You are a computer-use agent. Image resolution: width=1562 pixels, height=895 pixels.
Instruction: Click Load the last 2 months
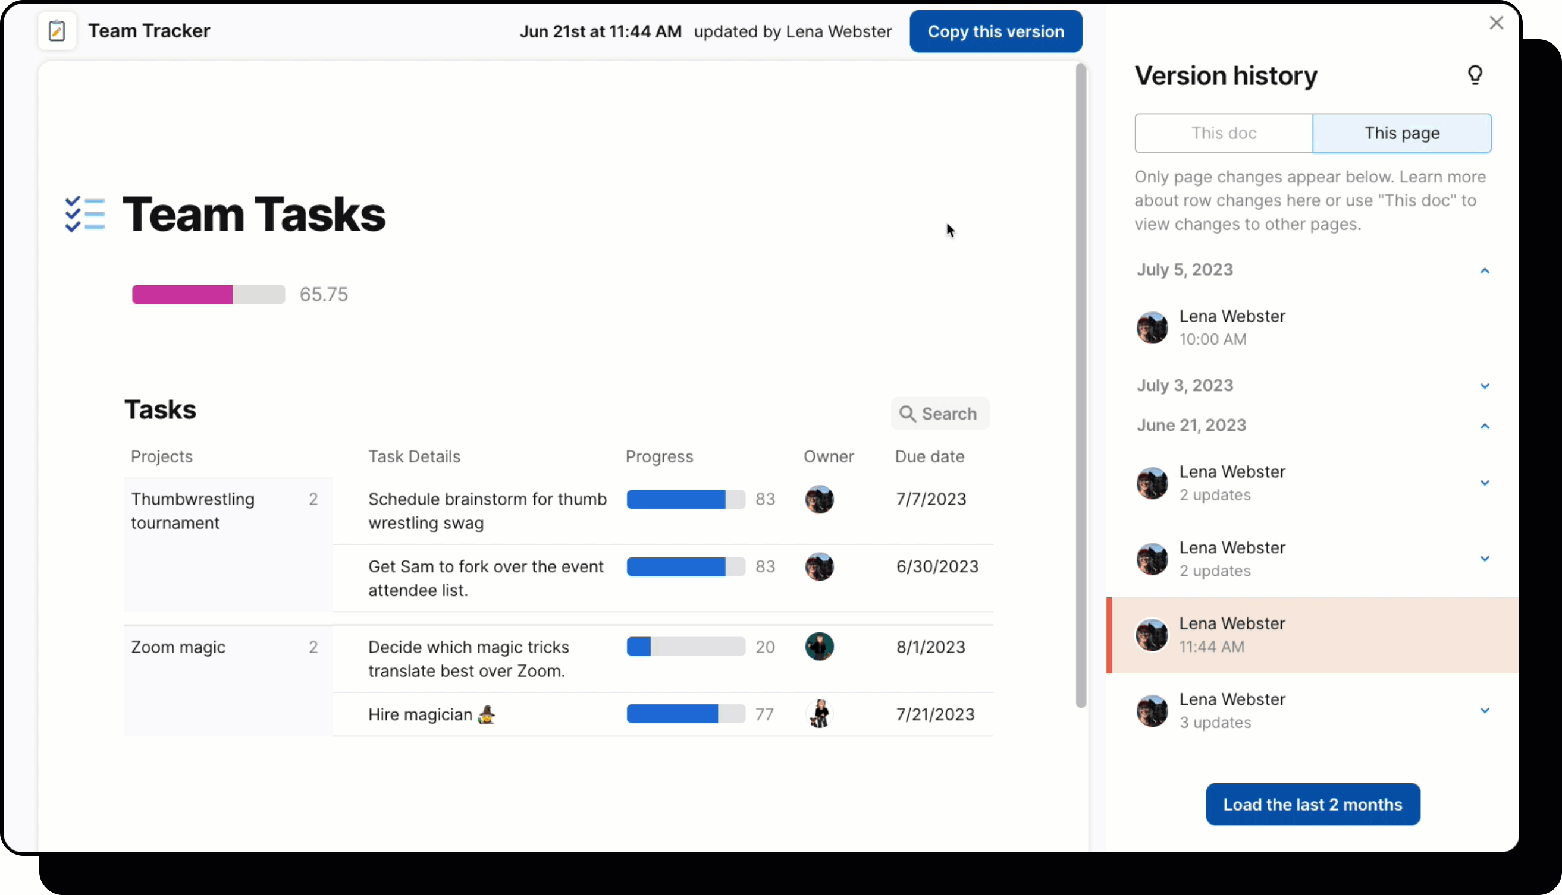[1312, 803]
